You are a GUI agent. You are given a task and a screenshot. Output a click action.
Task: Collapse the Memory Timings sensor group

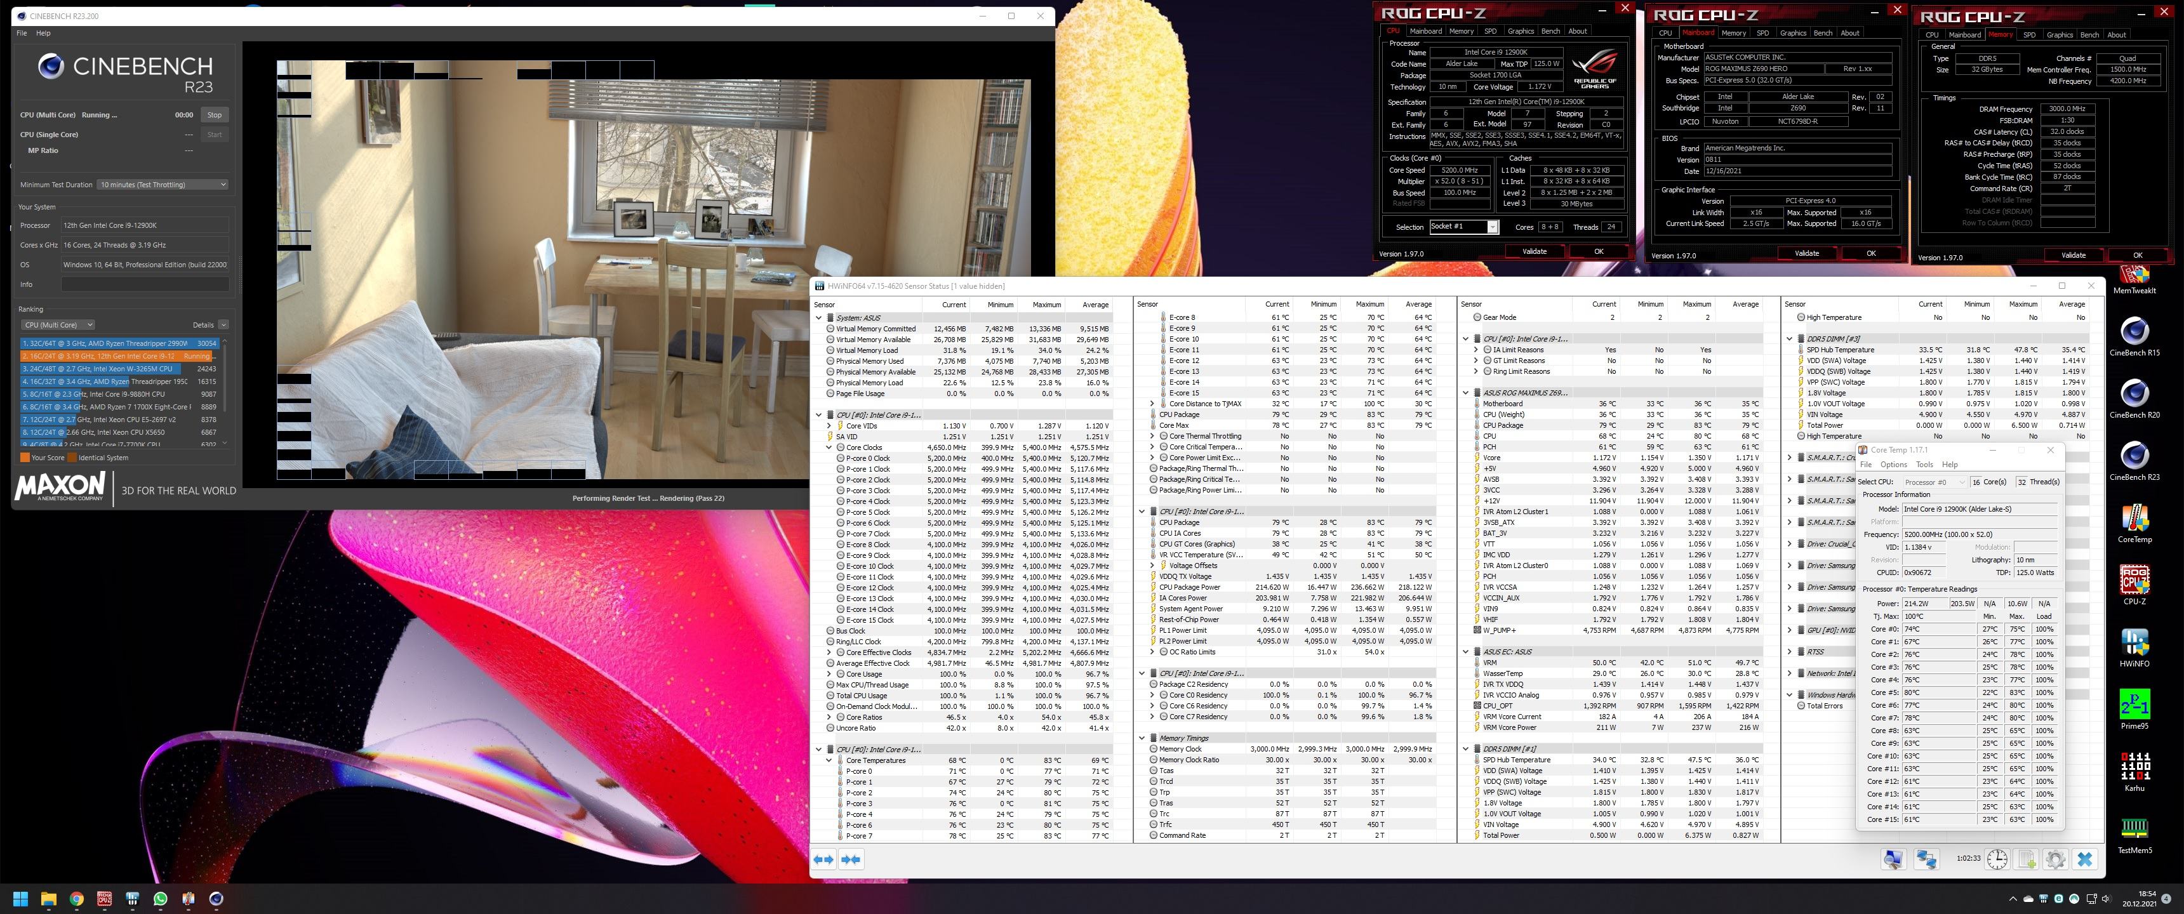(x=1142, y=738)
